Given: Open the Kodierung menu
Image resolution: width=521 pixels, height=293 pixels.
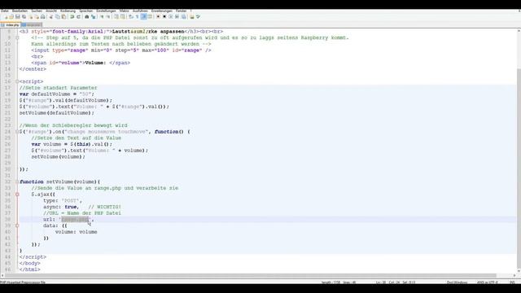Looking at the screenshot, I should pyautogui.click(x=68, y=11).
